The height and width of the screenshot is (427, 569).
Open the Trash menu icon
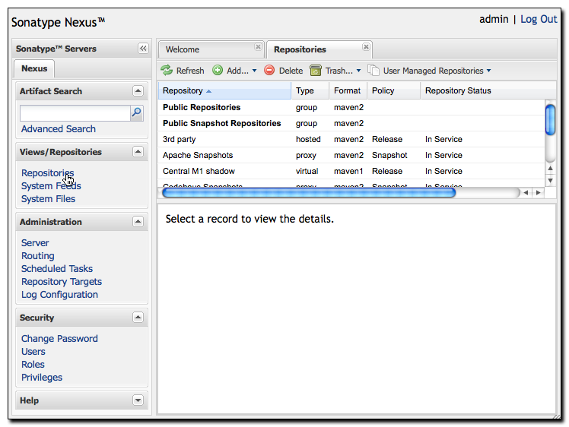(x=316, y=70)
